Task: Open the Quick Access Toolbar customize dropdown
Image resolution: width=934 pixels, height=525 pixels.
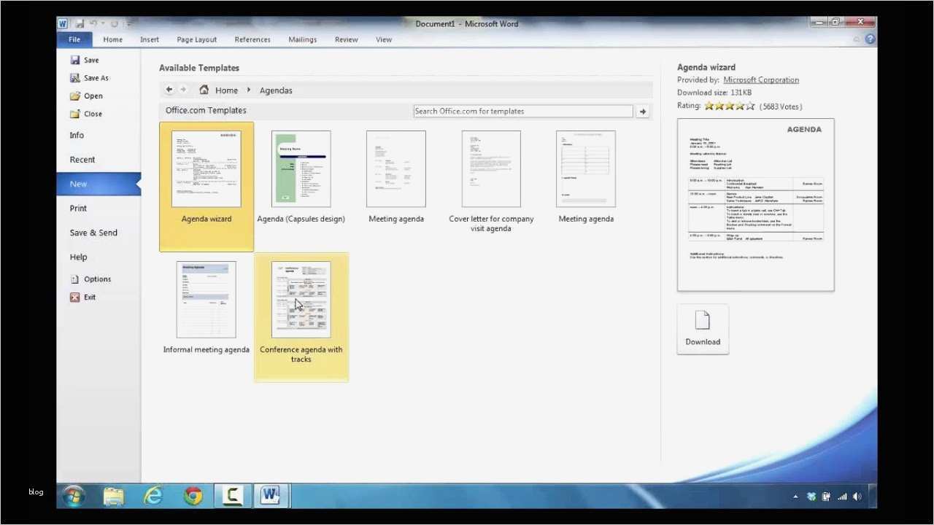Action: [128, 23]
